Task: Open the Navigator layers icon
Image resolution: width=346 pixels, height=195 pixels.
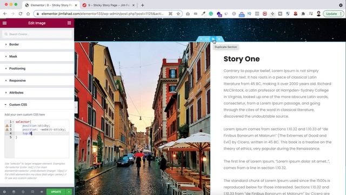Action: click(14, 192)
